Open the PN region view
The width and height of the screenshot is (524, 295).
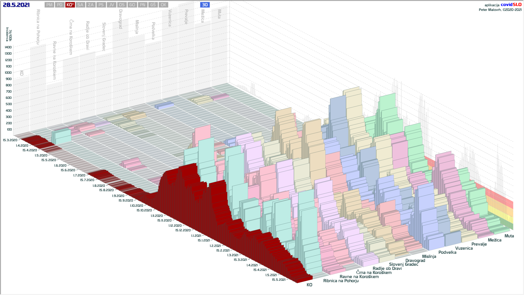point(142,5)
